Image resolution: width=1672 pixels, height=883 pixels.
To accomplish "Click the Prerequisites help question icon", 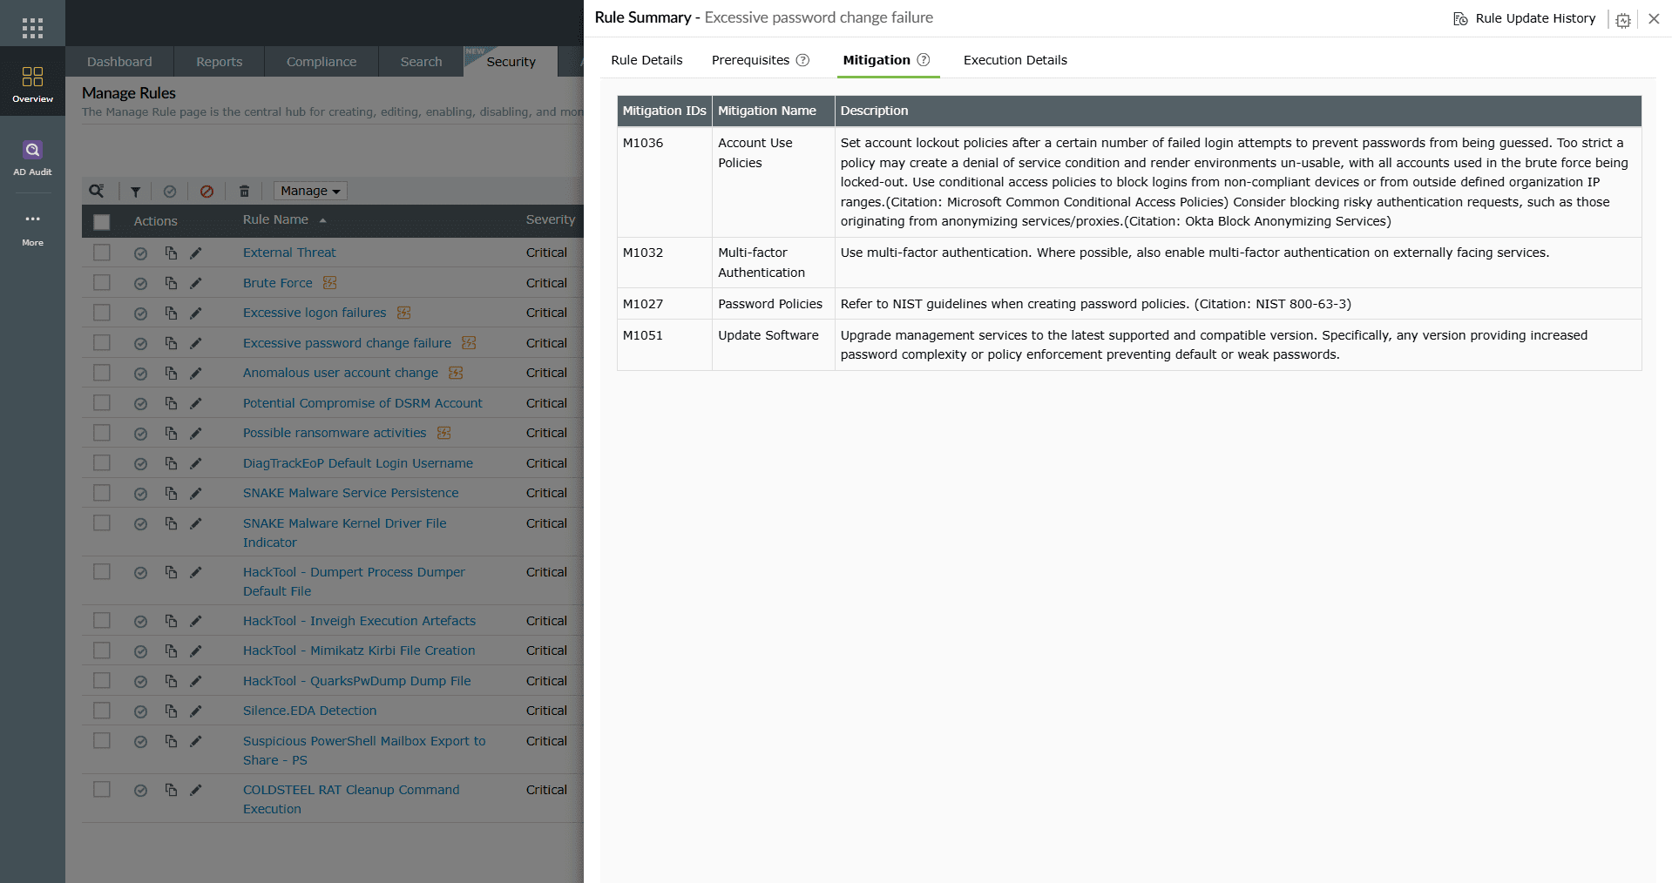I will 802,60.
